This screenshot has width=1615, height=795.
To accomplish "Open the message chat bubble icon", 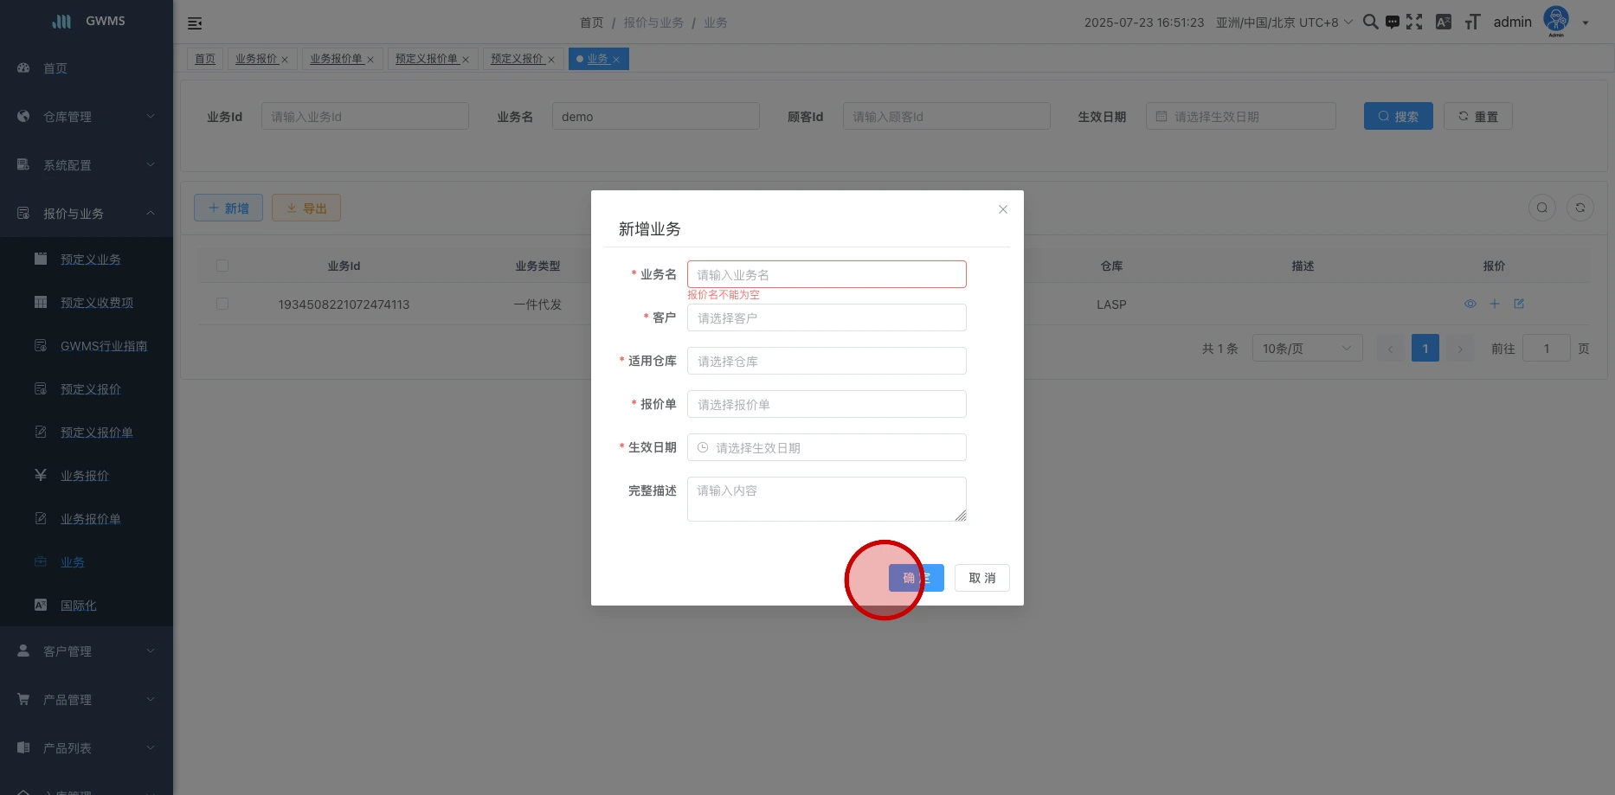I will coord(1392,22).
